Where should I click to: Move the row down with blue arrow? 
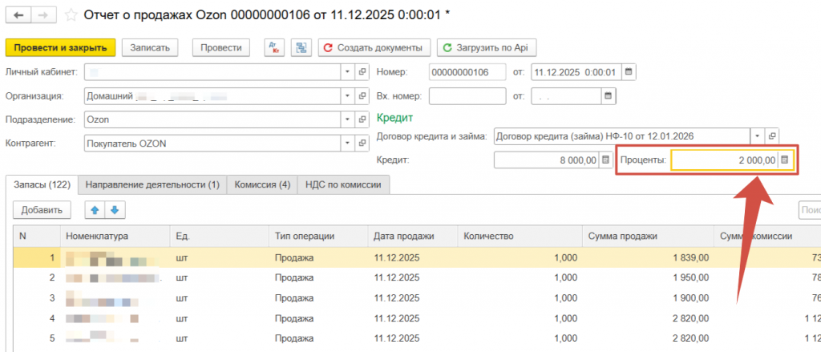point(114,211)
